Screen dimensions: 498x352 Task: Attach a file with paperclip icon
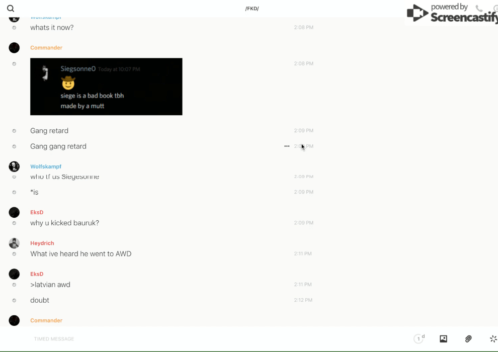tap(468, 339)
